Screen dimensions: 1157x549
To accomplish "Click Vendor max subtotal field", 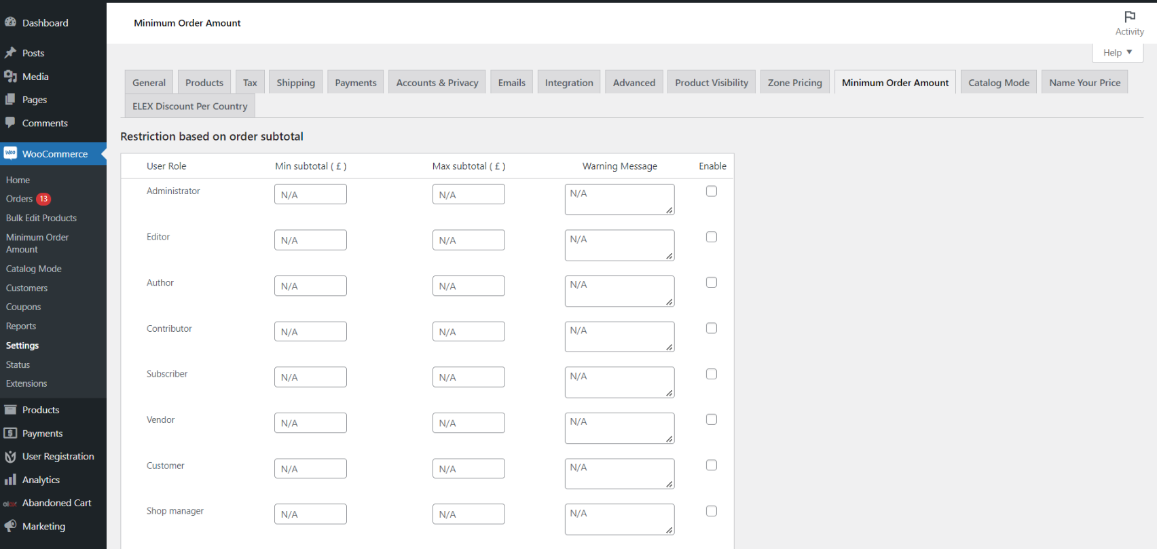I will [469, 423].
